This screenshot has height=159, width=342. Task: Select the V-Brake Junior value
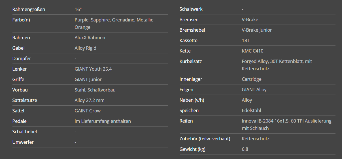point(257,30)
